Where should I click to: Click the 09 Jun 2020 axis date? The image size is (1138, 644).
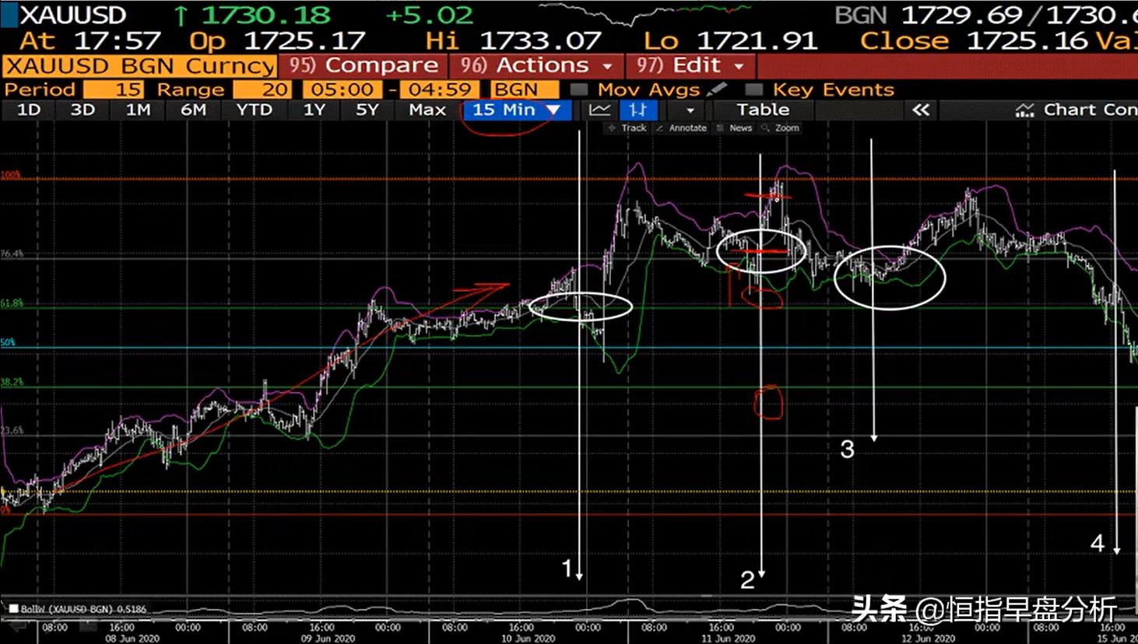click(328, 639)
